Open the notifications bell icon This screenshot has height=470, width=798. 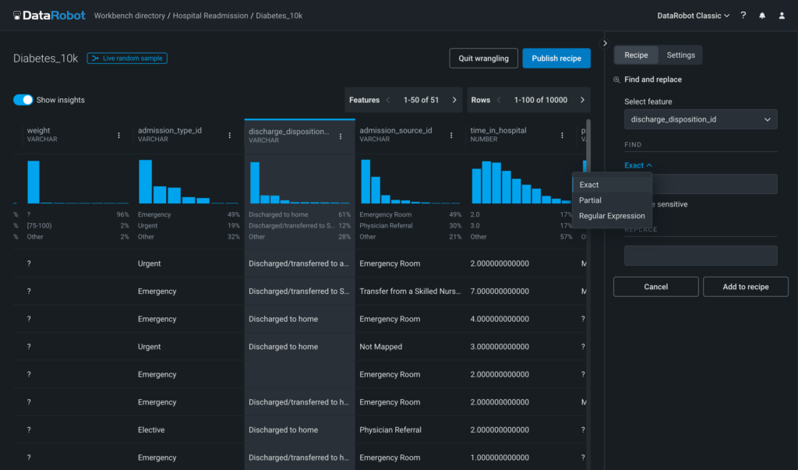762,16
